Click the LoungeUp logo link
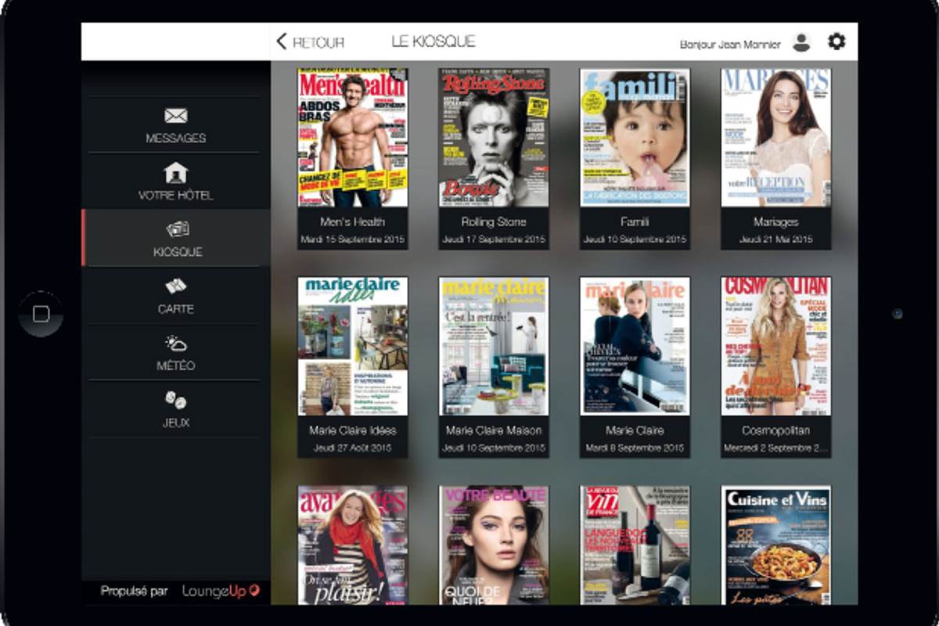 pos(221,591)
